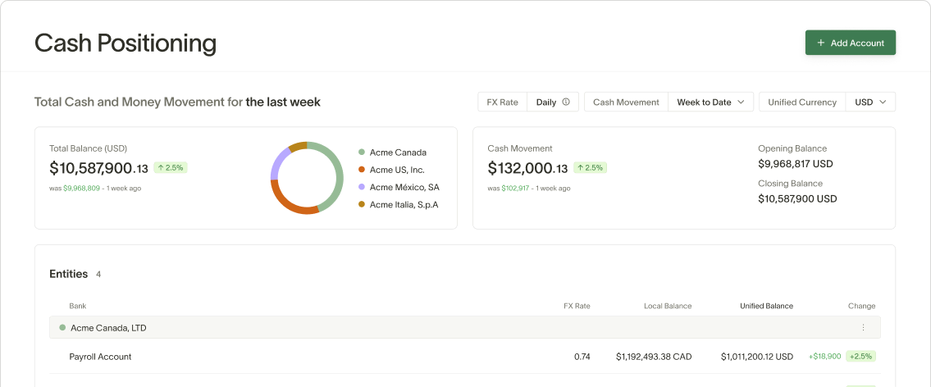The width and height of the screenshot is (931, 387).
Task: Open the USD unified currency dropdown
Action: 870,102
